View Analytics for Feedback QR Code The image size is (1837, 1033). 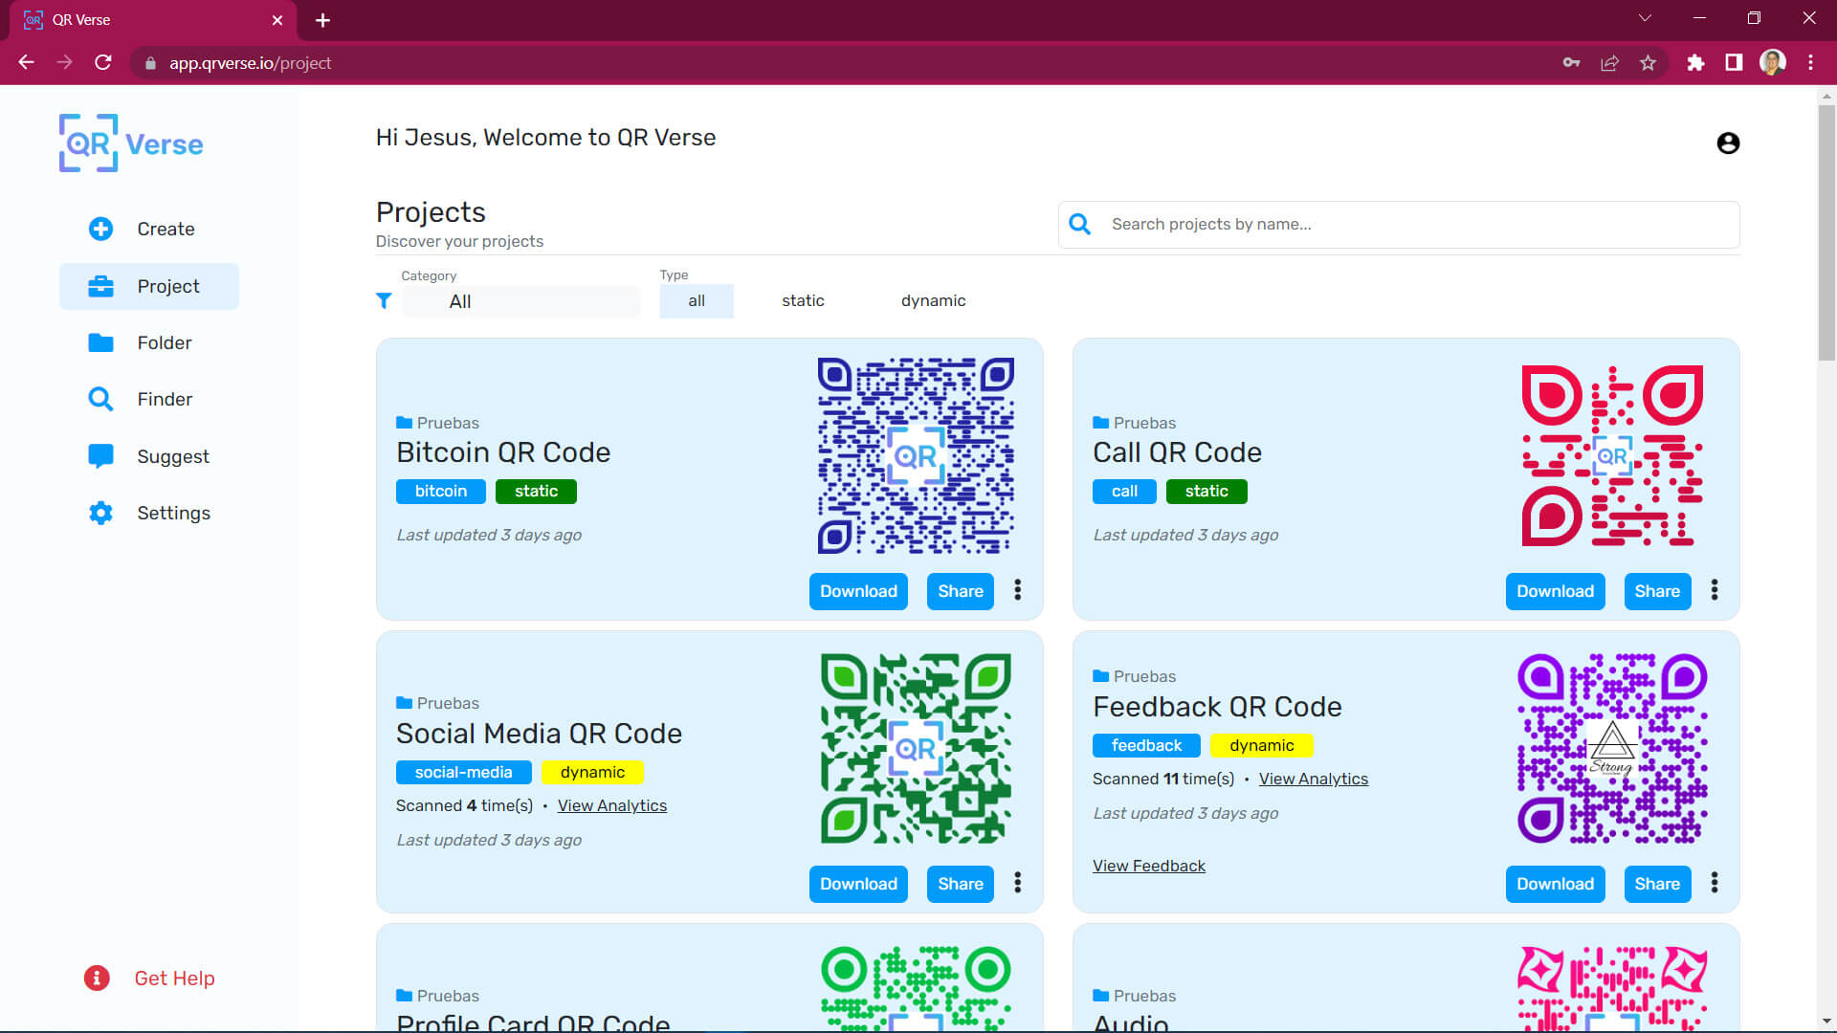(x=1313, y=779)
